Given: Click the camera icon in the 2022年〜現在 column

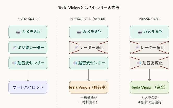Looking at the screenshot, I should (x=140, y=32).
